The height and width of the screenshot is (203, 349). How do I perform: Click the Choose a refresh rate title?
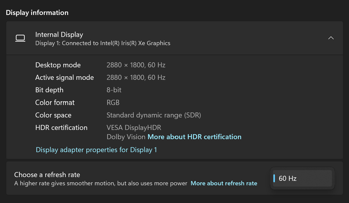pyautogui.click(x=47, y=175)
